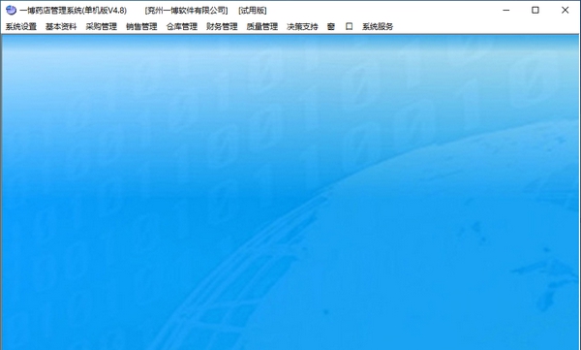Close the 一博药店管理系统 window

click(x=565, y=10)
